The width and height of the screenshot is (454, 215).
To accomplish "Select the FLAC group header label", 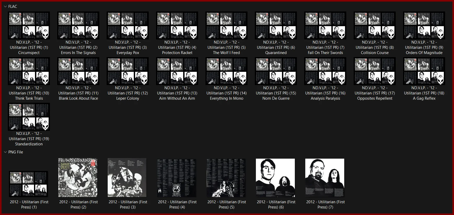I will 13,7.
